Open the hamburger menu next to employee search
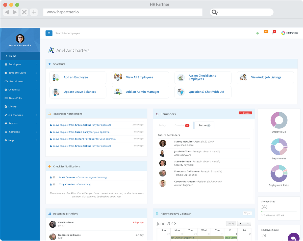Viewport: 303px width, 241px height. tap(49, 33)
